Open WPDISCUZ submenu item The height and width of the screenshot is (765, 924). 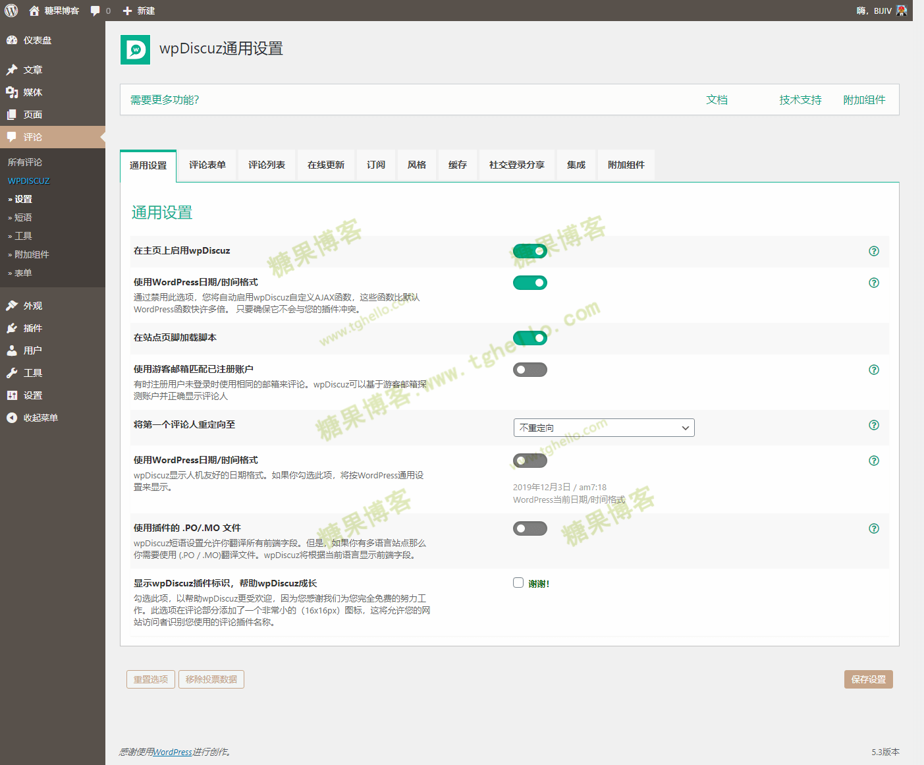(x=29, y=181)
